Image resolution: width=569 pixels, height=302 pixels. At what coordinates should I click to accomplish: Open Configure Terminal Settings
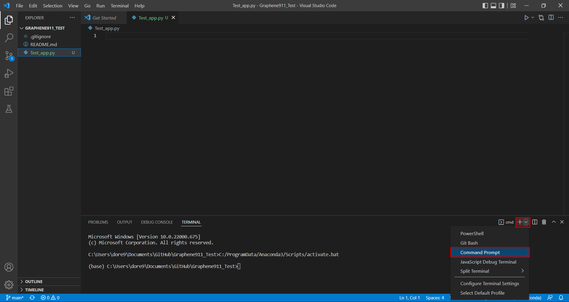tap(490, 283)
